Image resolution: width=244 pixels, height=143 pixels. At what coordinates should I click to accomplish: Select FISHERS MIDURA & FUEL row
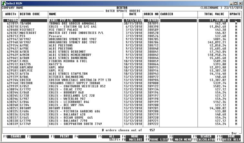122,61
